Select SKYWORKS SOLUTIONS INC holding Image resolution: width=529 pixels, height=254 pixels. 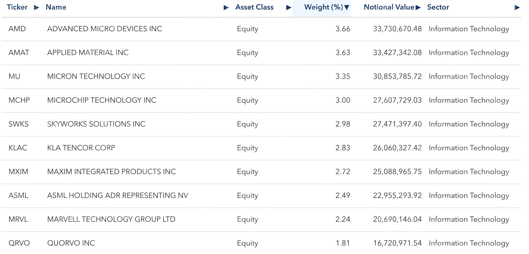96,124
